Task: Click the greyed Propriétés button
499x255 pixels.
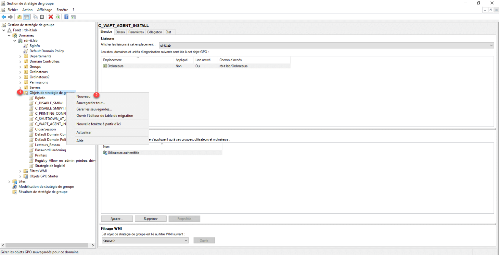Action: coord(184,219)
